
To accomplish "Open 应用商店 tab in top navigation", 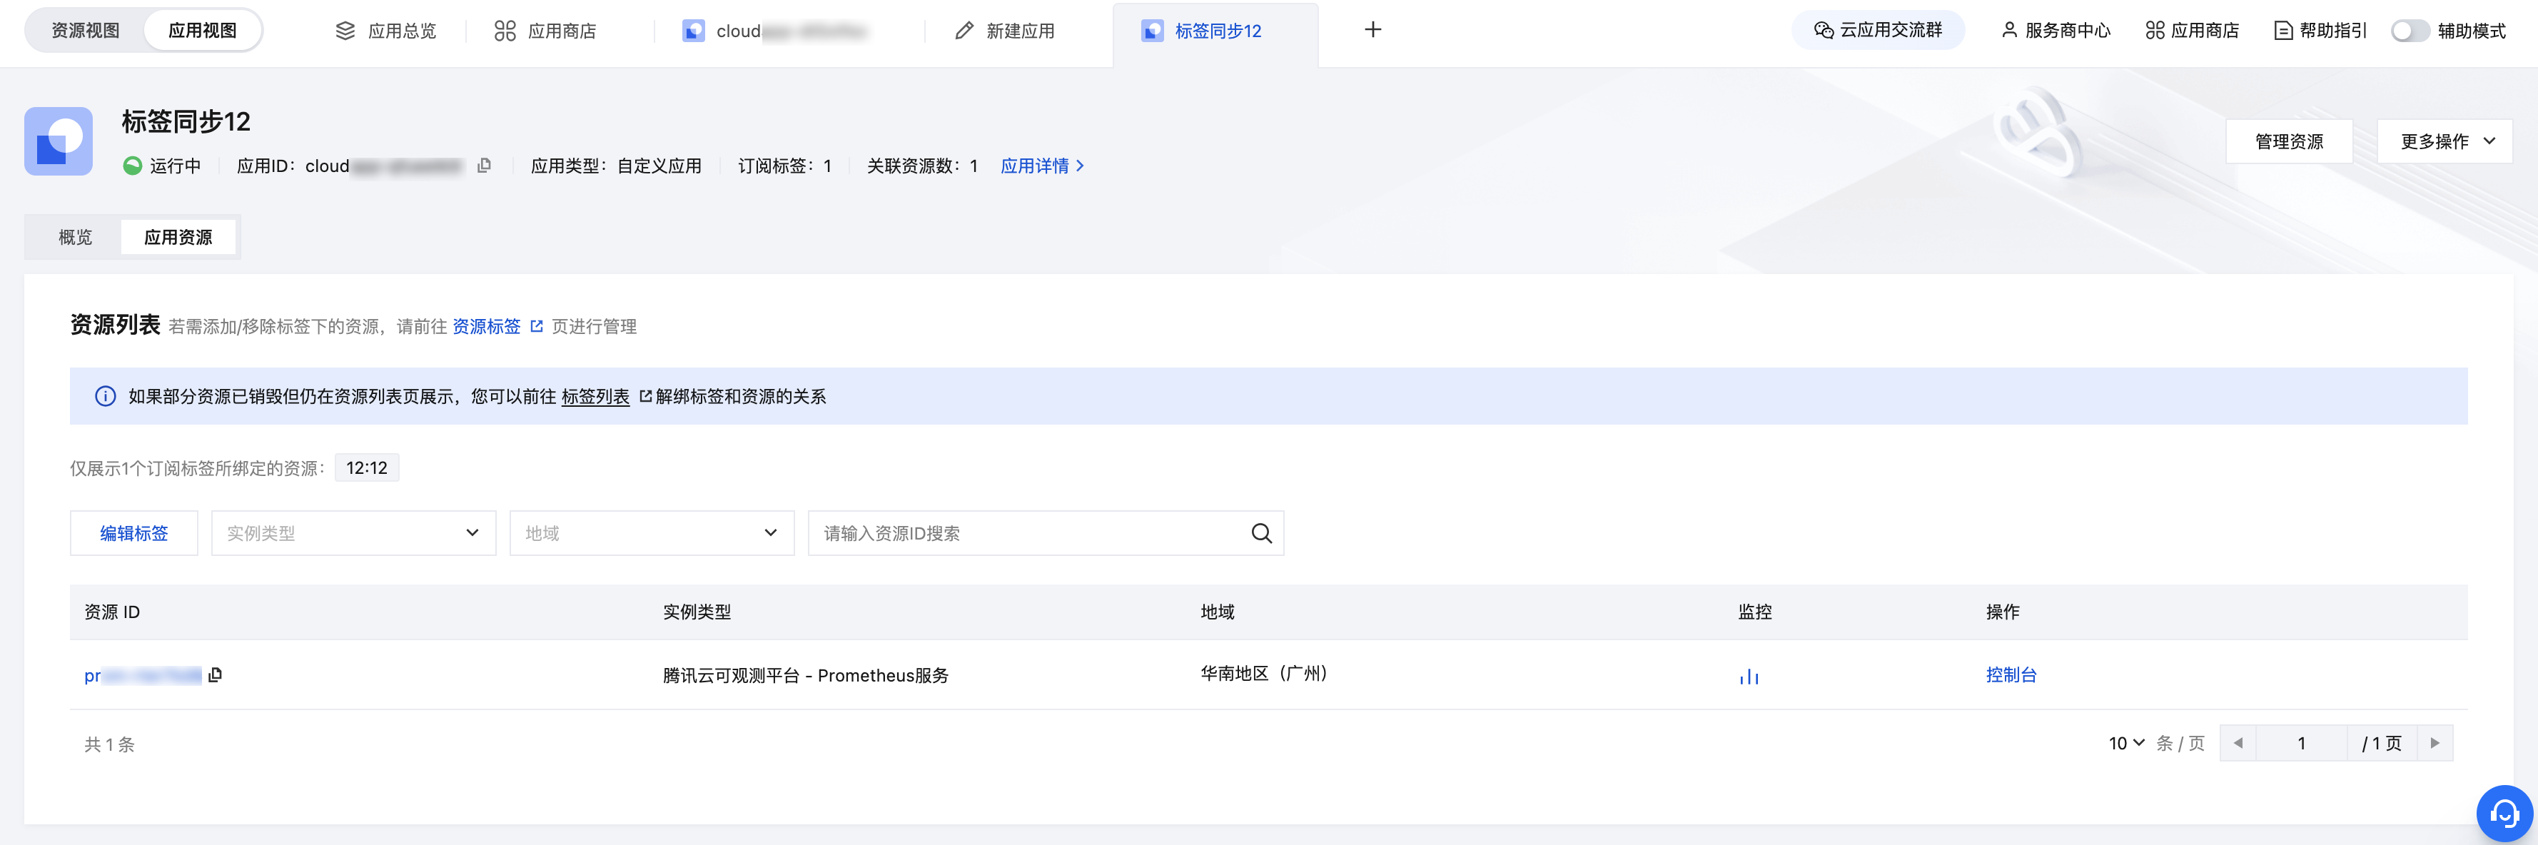I will (545, 31).
